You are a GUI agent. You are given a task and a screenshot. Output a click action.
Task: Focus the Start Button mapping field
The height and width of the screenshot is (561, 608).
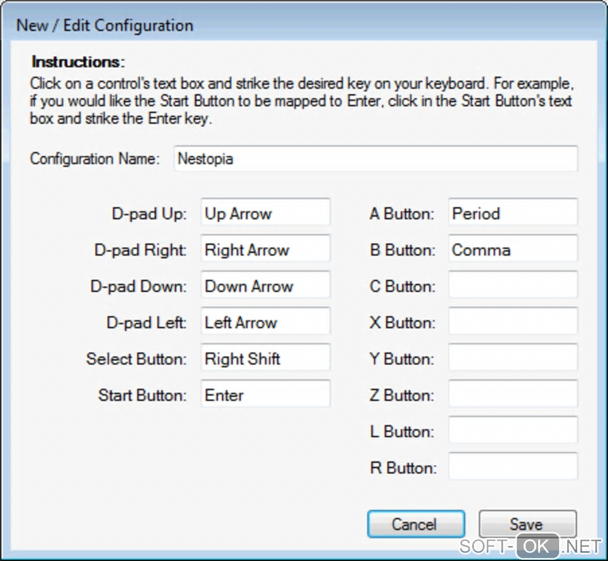click(265, 396)
